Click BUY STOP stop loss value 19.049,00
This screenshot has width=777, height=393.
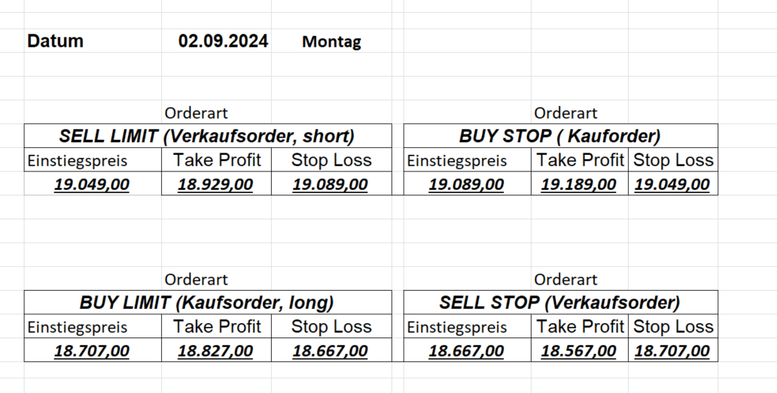tap(672, 184)
